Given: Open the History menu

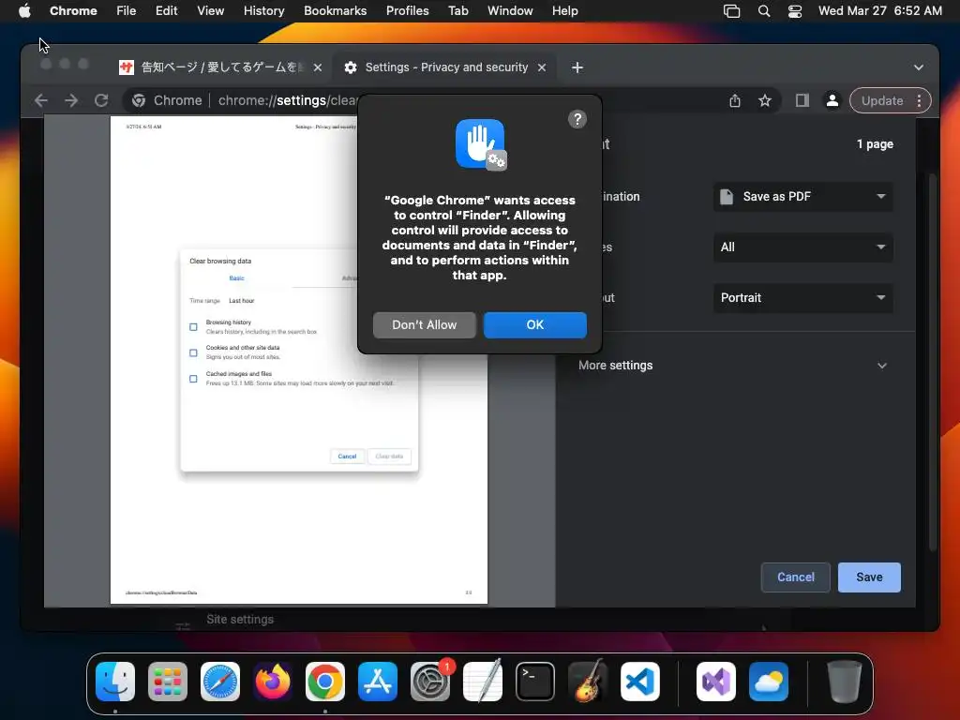Looking at the screenshot, I should 263,10.
